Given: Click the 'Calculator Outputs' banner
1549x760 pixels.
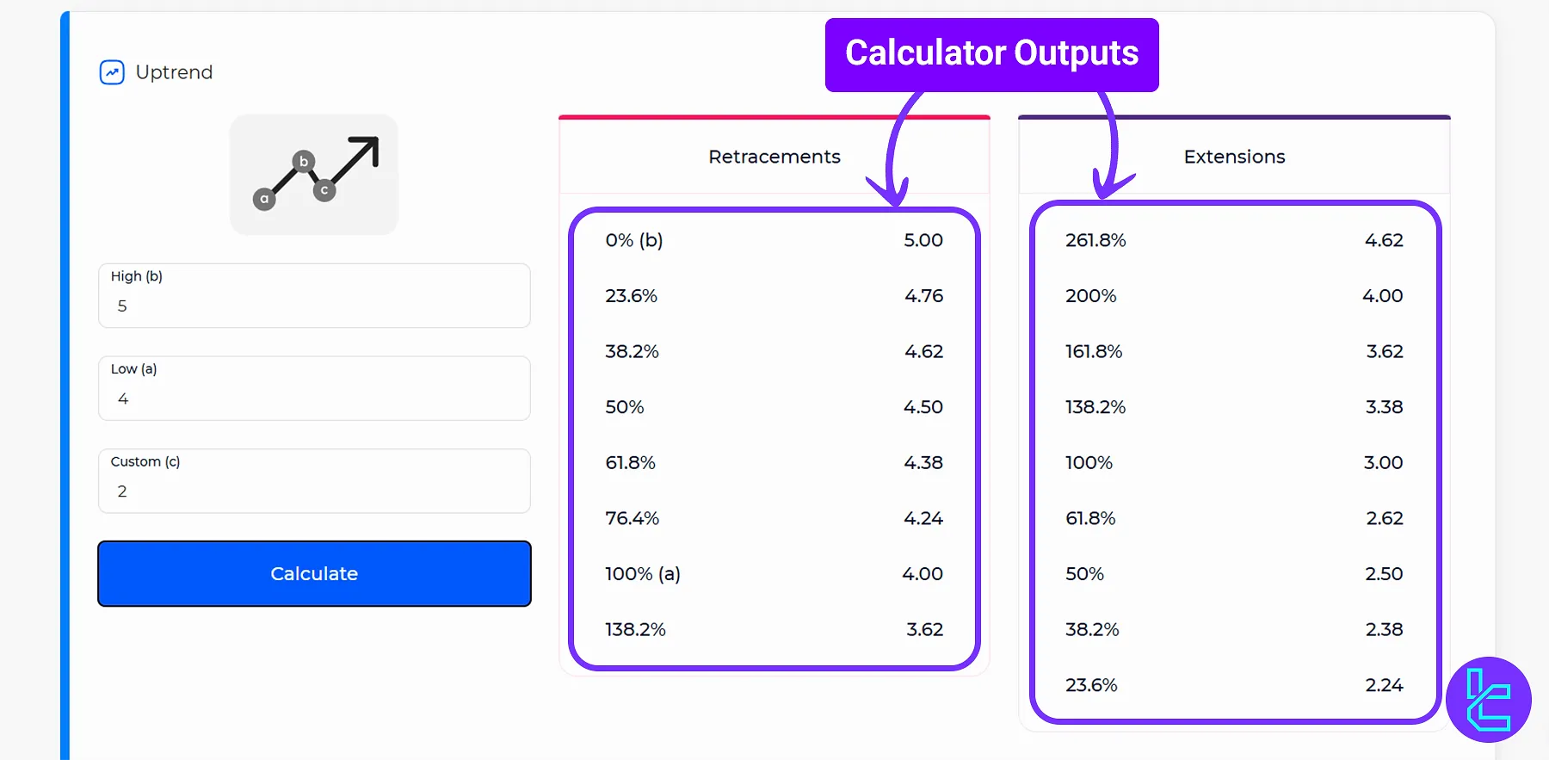Looking at the screenshot, I should pyautogui.click(x=991, y=53).
